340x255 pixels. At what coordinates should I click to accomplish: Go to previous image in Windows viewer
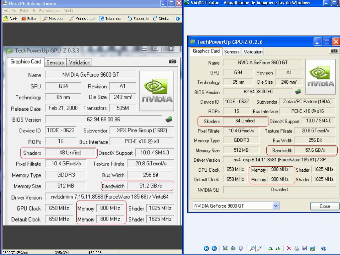pyautogui.click(x=206, y=248)
